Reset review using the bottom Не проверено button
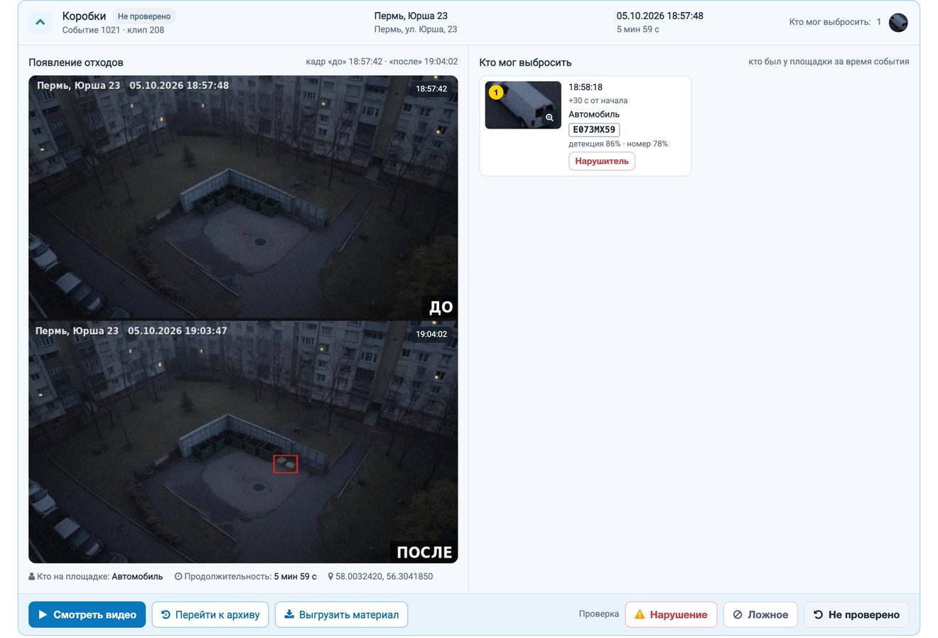 click(x=856, y=615)
